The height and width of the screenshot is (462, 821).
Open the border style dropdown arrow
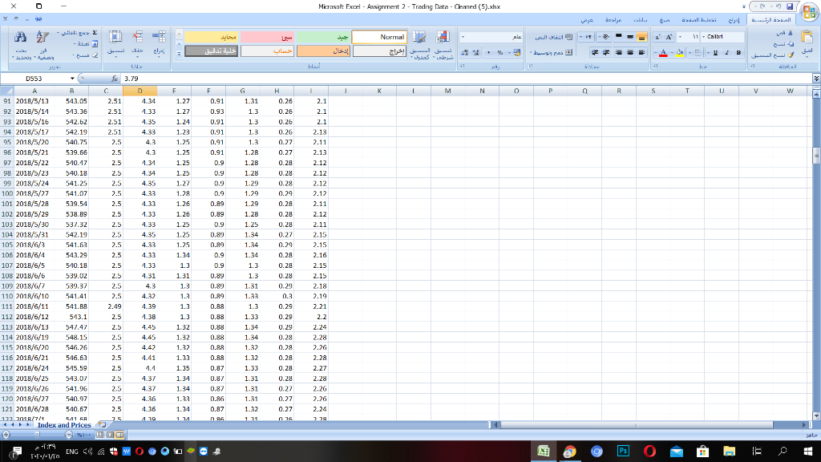(x=690, y=53)
